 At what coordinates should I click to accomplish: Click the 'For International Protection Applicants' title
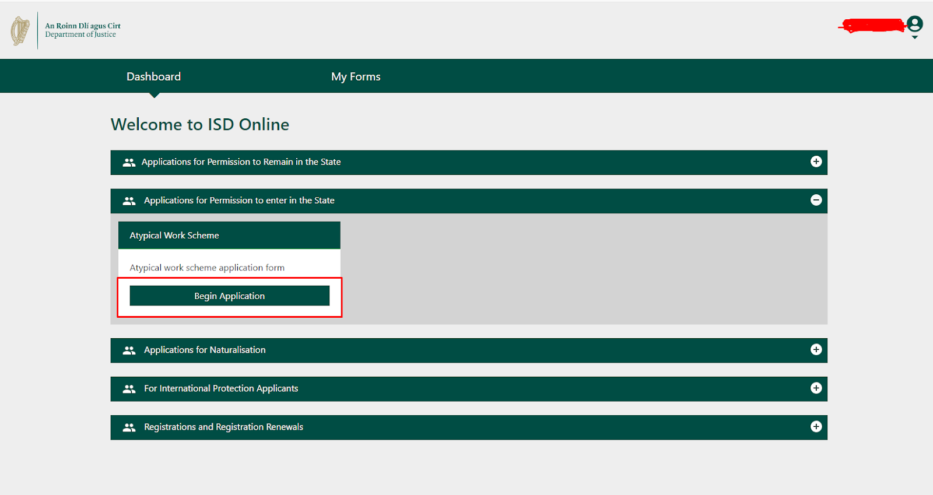click(221, 388)
